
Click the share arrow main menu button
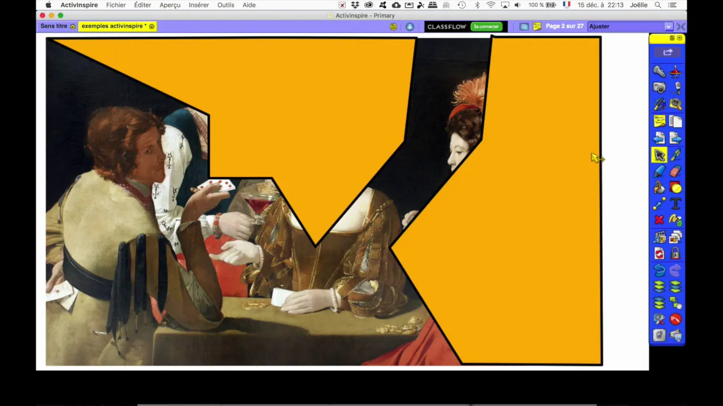(x=668, y=52)
